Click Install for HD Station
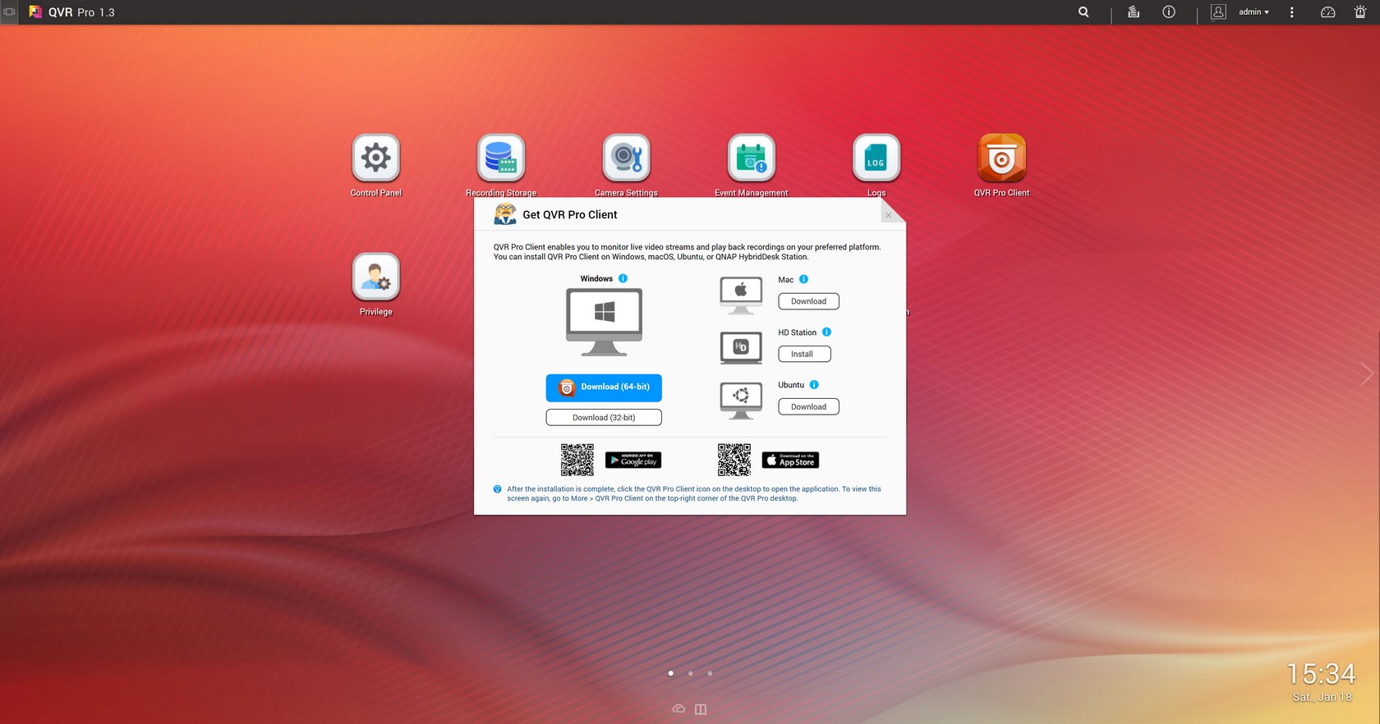Viewport: 1380px width, 724px height. point(804,354)
